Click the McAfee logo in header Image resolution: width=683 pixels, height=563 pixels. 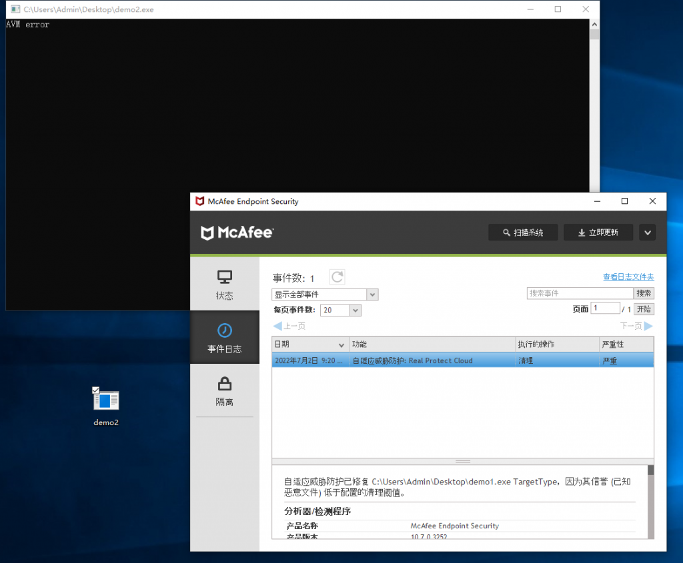click(237, 233)
